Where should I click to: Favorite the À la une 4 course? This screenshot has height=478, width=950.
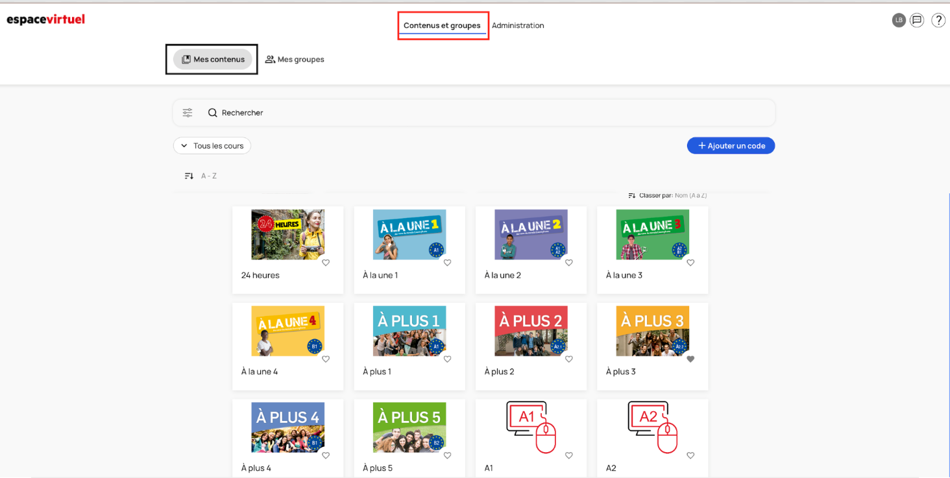coord(326,359)
